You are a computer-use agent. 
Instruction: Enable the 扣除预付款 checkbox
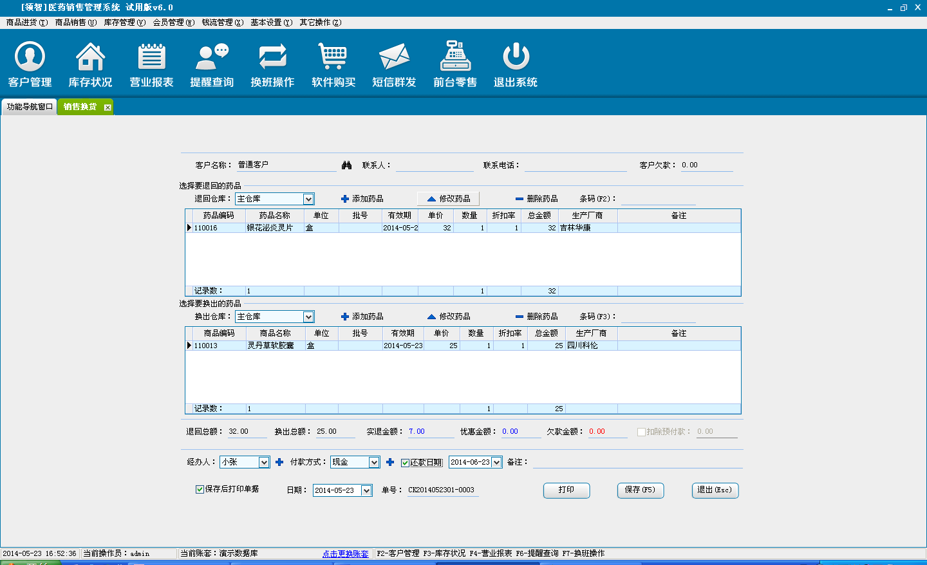coord(641,432)
